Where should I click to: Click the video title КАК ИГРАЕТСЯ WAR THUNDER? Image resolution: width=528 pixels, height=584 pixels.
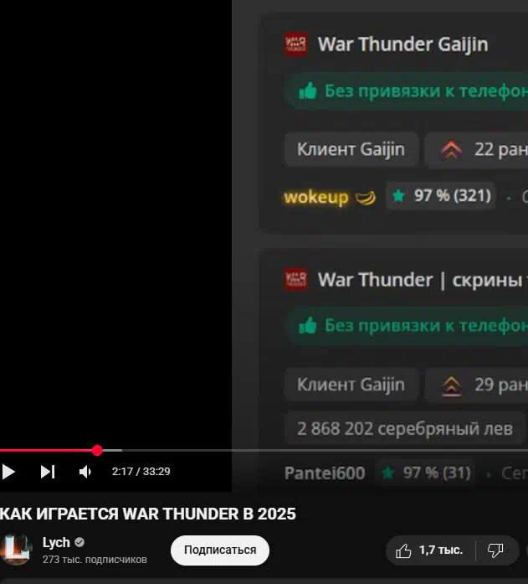[147, 514]
